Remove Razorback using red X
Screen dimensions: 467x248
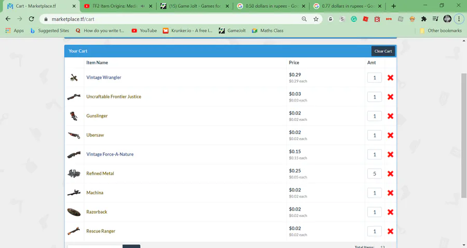(390, 212)
